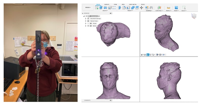Switch to the SHEET METAL tab

133,4
